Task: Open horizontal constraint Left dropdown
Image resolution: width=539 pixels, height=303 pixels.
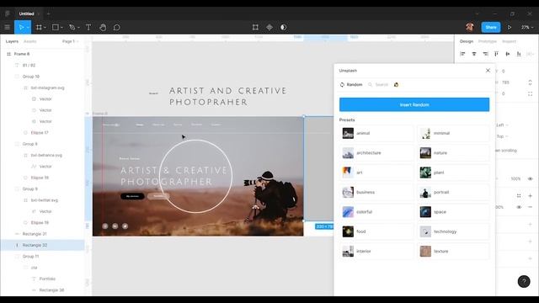Action: (502, 125)
